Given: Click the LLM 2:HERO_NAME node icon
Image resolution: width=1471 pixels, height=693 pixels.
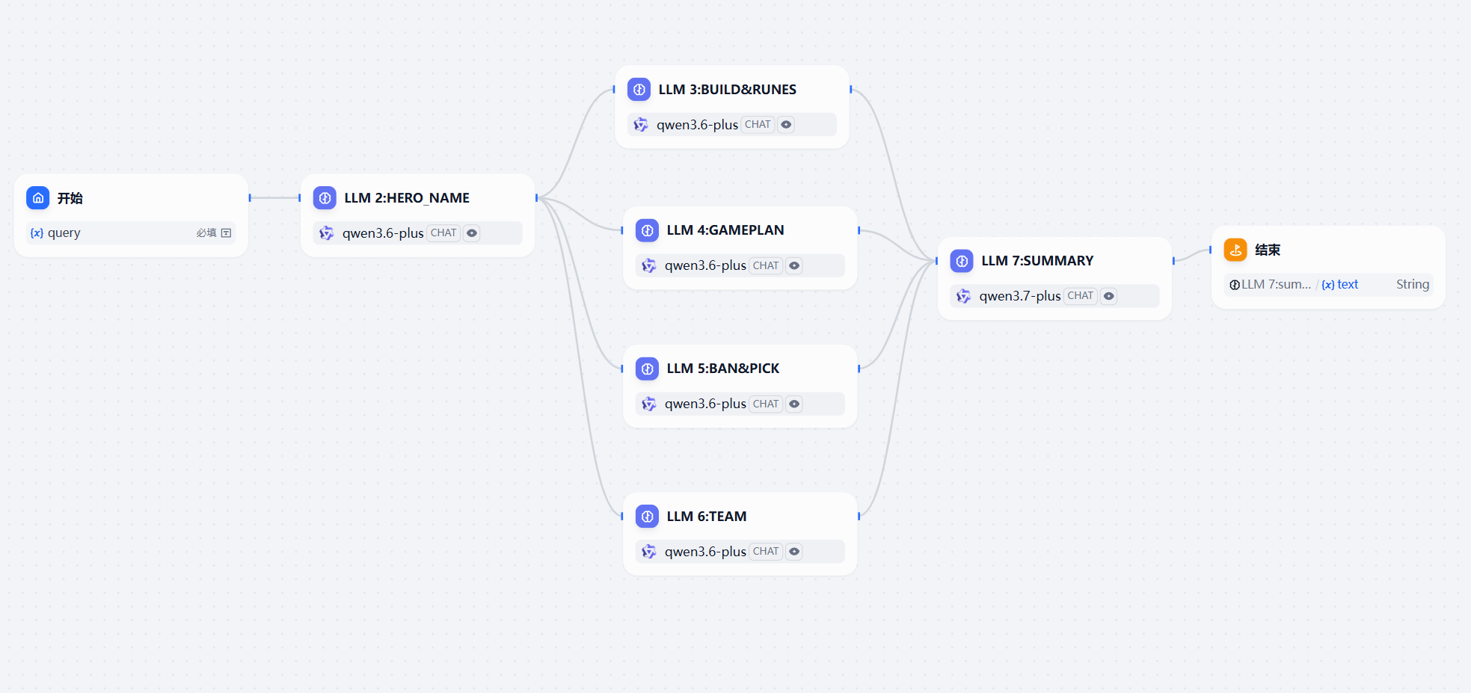Looking at the screenshot, I should click(x=325, y=198).
